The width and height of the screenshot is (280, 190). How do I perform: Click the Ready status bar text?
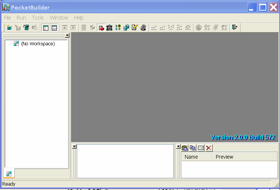9,184
